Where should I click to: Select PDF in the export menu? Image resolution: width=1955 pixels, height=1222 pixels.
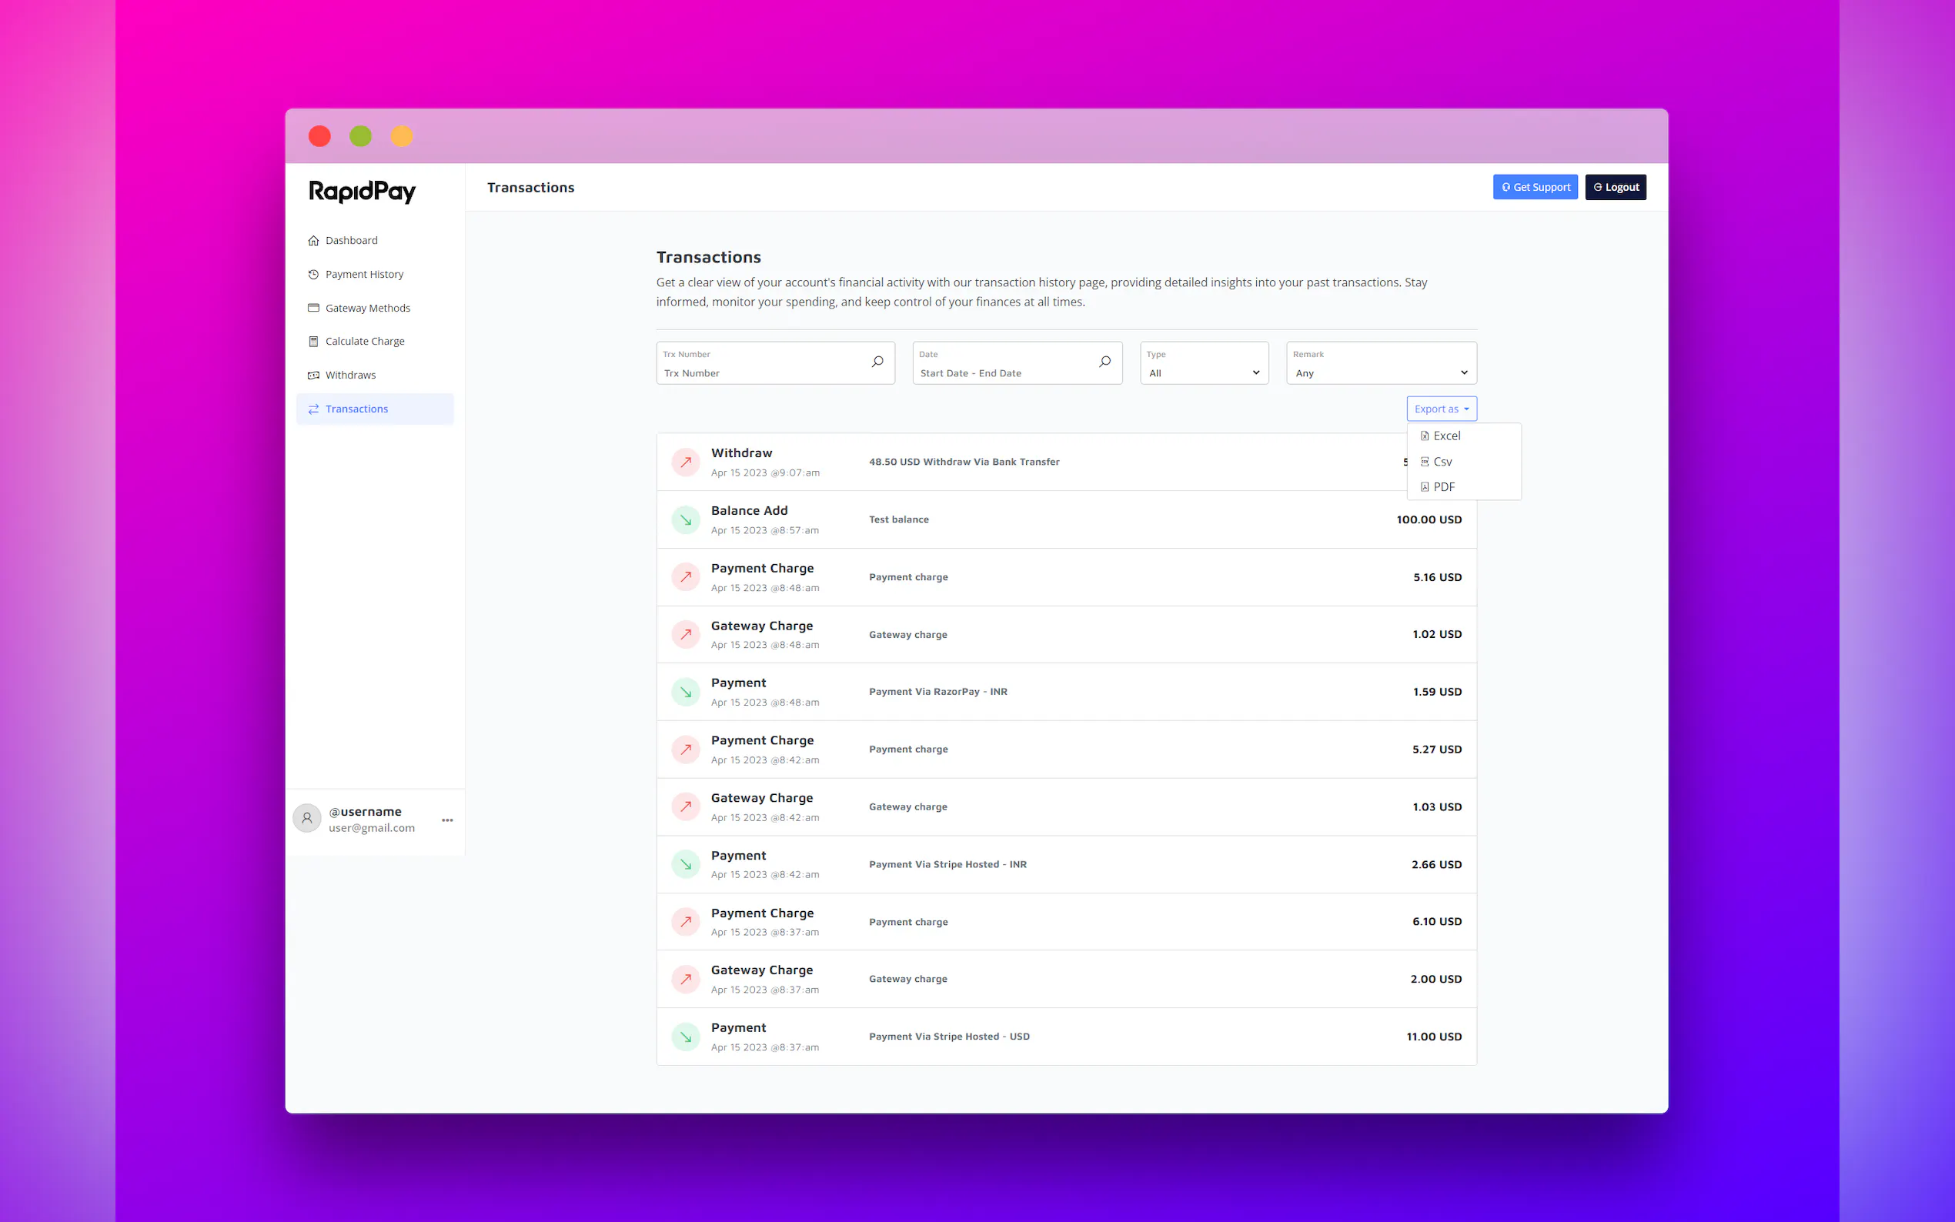1442,486
